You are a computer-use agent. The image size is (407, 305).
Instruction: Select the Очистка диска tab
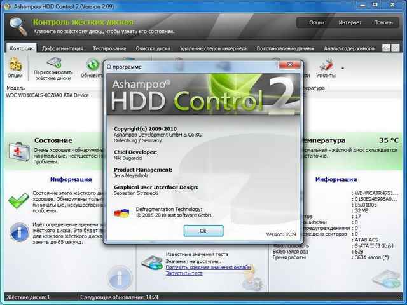point(153,48)
